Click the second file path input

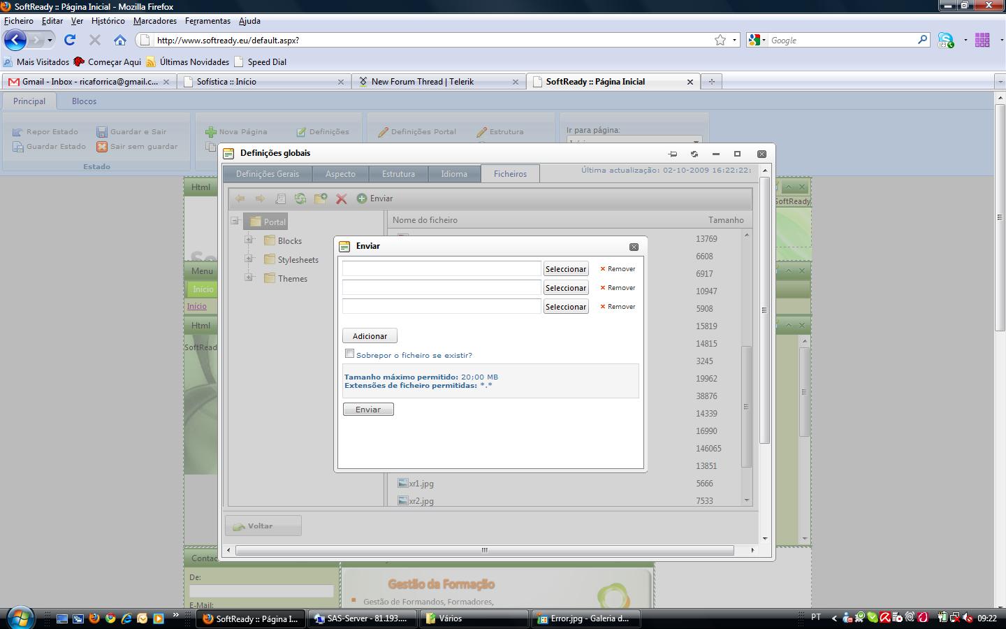(442, 288)
